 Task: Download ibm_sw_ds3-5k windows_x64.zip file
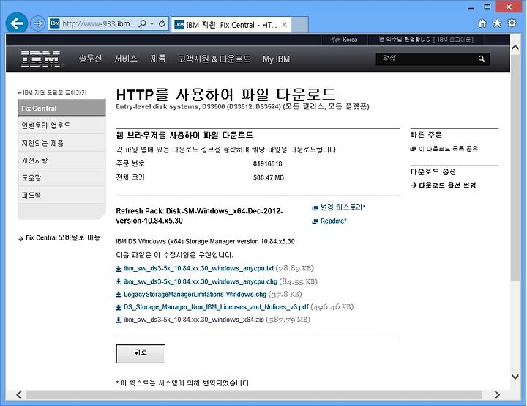pyautogui.click(x=193, y=319)
